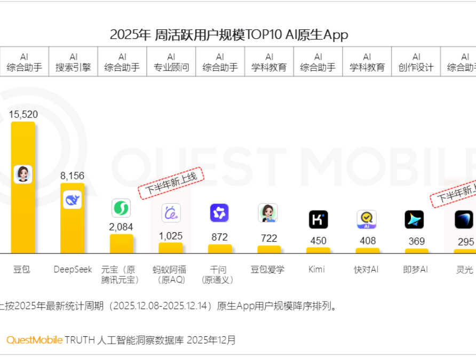Select the 下半年新上线 red stamp near 蚂蚁阿福

(171, 184)
